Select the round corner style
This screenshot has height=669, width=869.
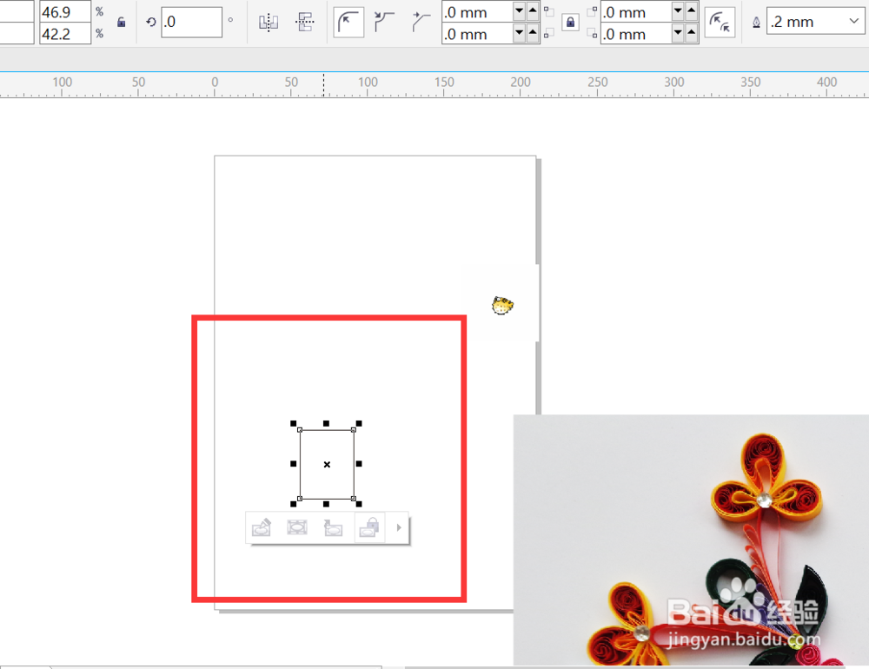click(348, 23)
